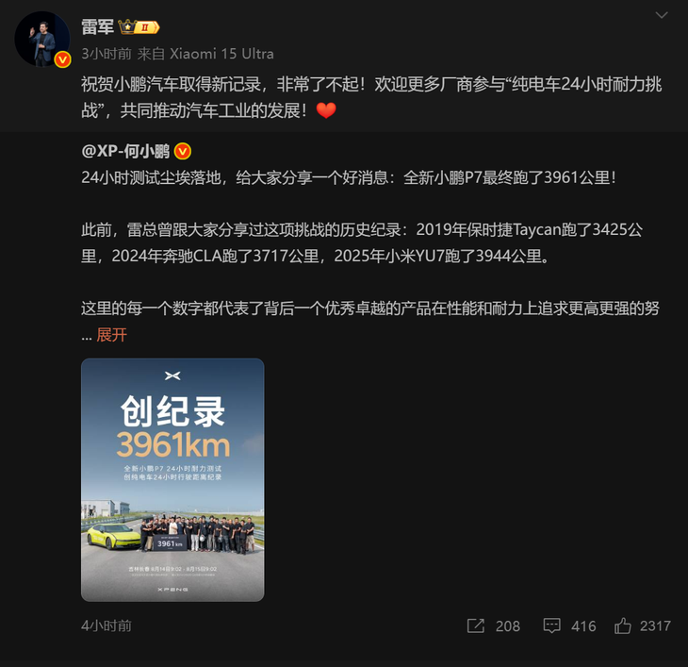
Task: Open the post options chevron menu
Action: (x=662, y=15)
